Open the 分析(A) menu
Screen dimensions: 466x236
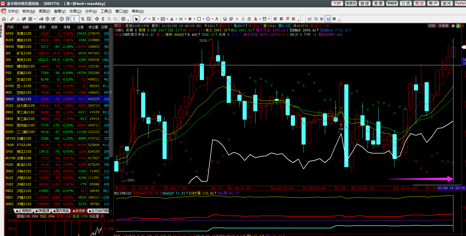click(x=91, y=11)
